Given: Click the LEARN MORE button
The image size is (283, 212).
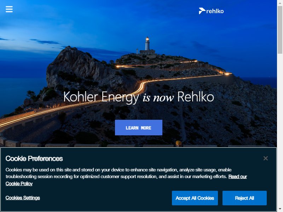Looking at the screenshot, I should click(x=138, y=128).
